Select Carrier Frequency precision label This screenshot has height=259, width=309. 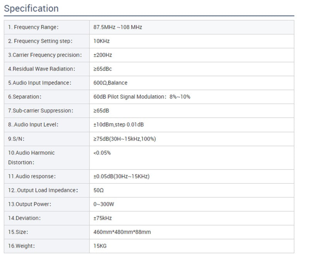[45, 55]
